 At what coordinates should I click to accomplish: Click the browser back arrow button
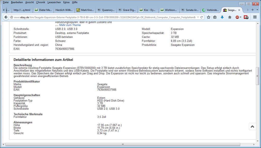(x=6, y=17)
